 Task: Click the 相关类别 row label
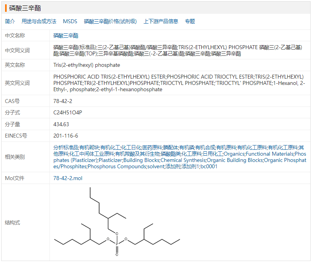15,157
